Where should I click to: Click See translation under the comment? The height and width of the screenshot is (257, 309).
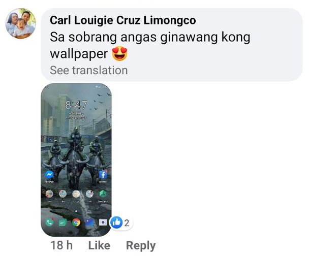click(x=89, y=70)
